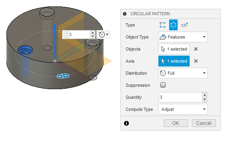Image resolution: width=226 pixels, height=147 pixels.
Task: Open the Object Type Features dropdown
Action: [x=183, y=37]
